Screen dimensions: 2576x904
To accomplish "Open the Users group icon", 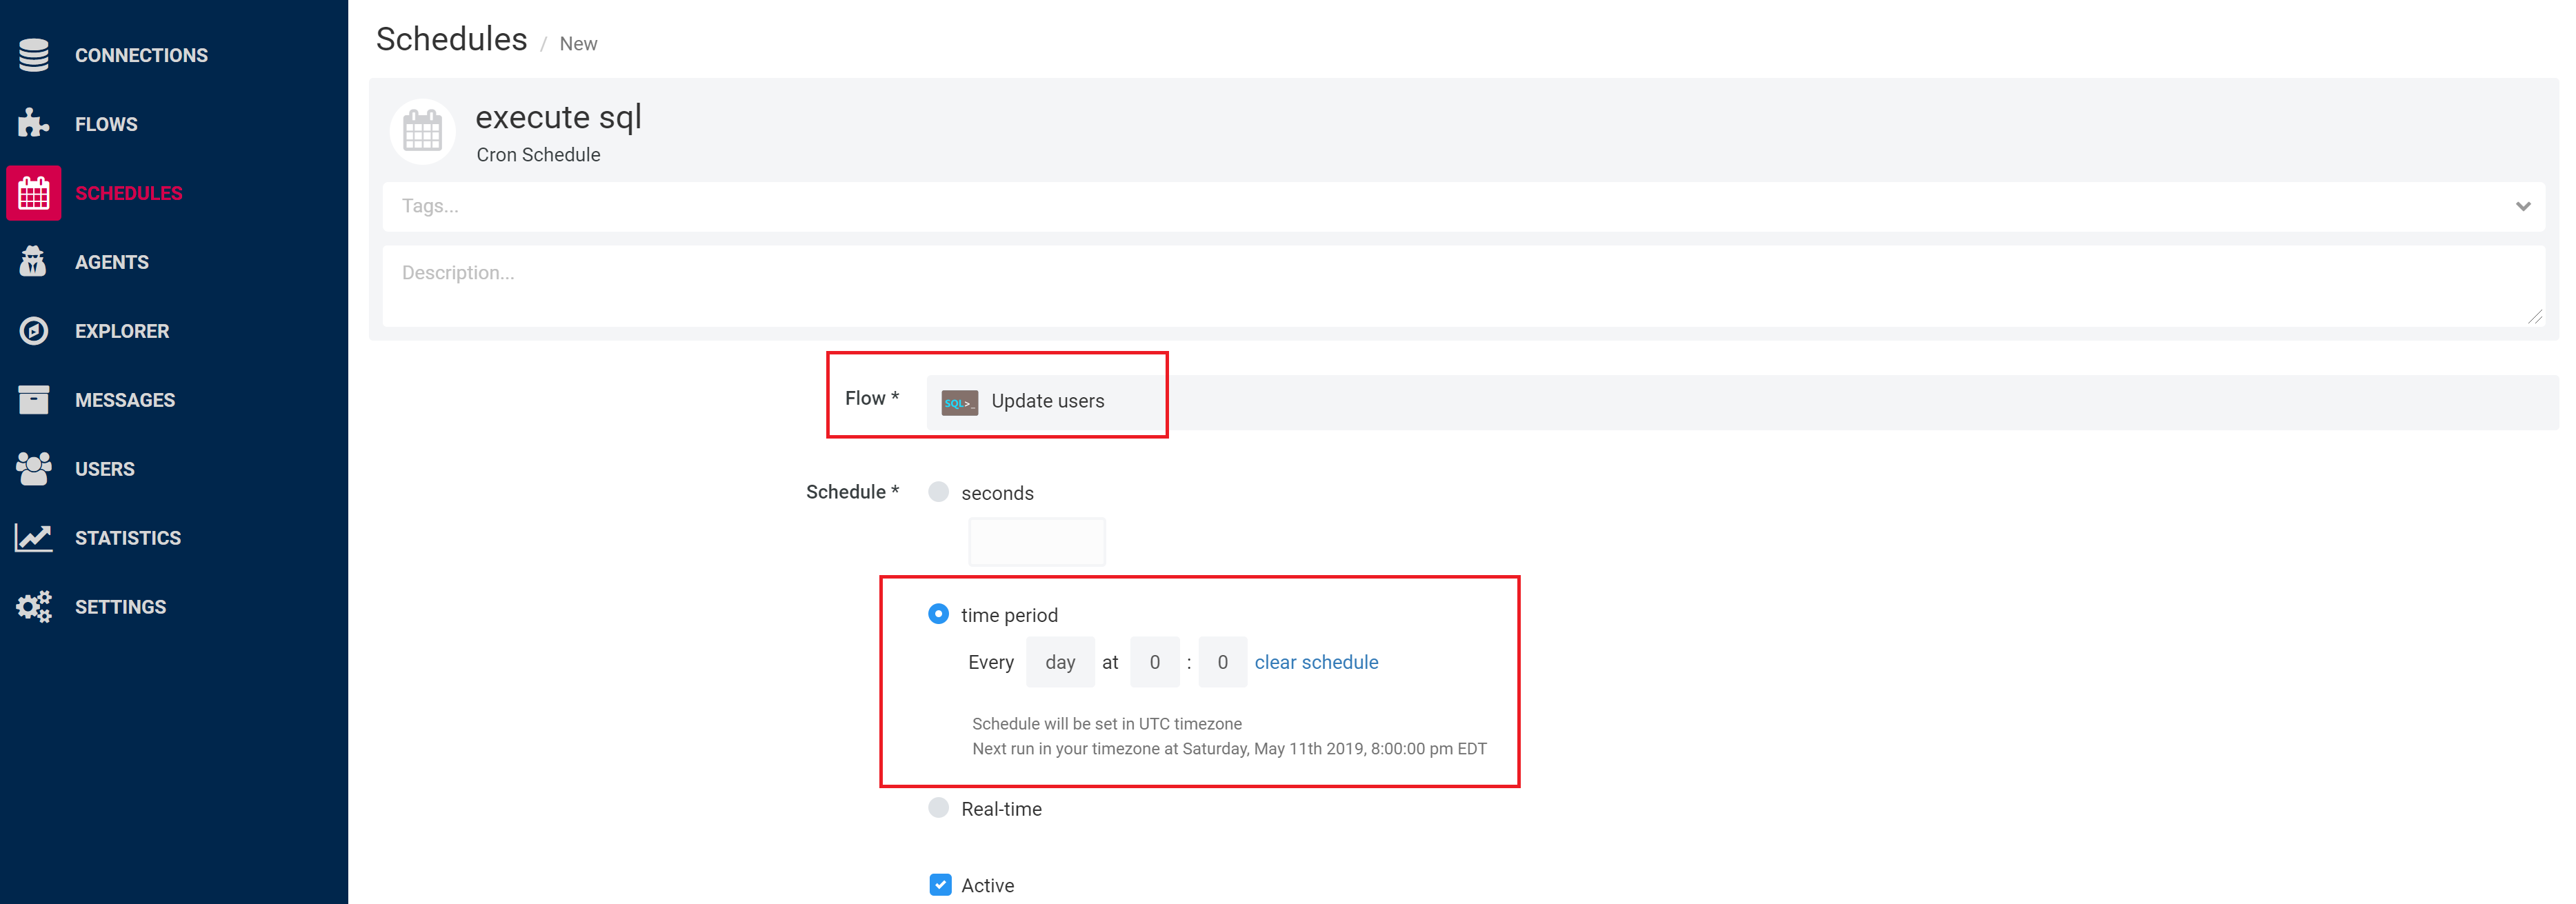I will pyautogui.click(x=33, y=469).
